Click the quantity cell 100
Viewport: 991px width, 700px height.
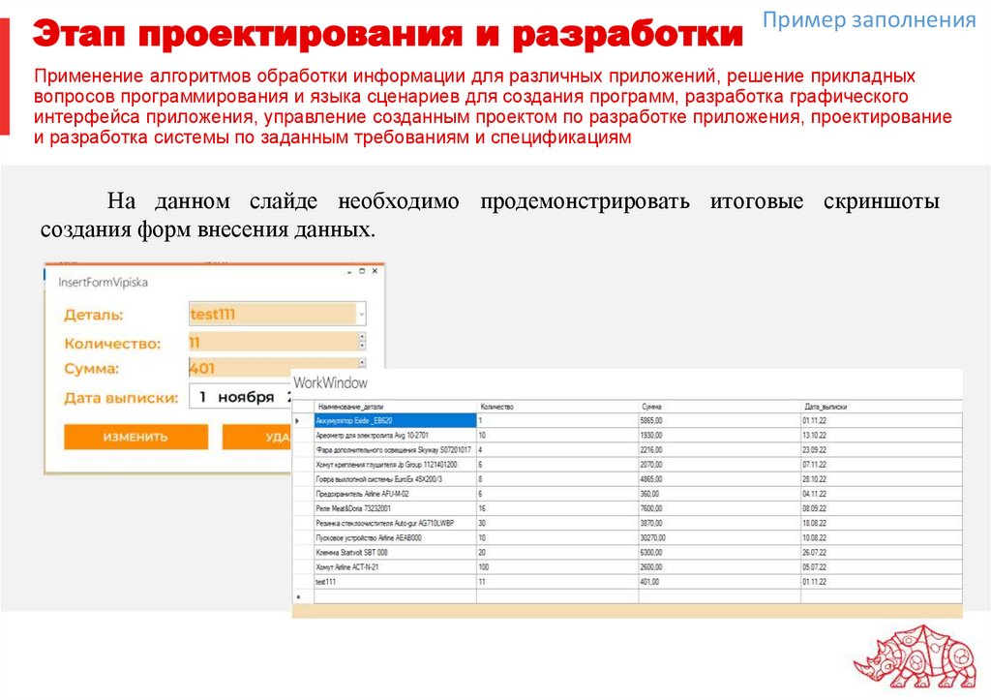click(557, 567)
